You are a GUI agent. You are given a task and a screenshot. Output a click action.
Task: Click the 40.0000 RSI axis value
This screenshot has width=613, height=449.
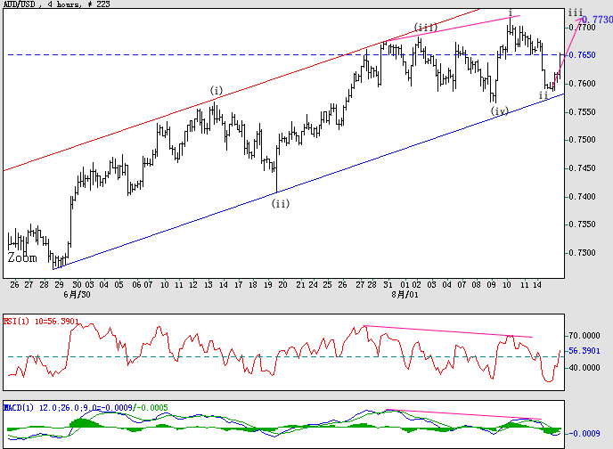(x=584, y=368)
